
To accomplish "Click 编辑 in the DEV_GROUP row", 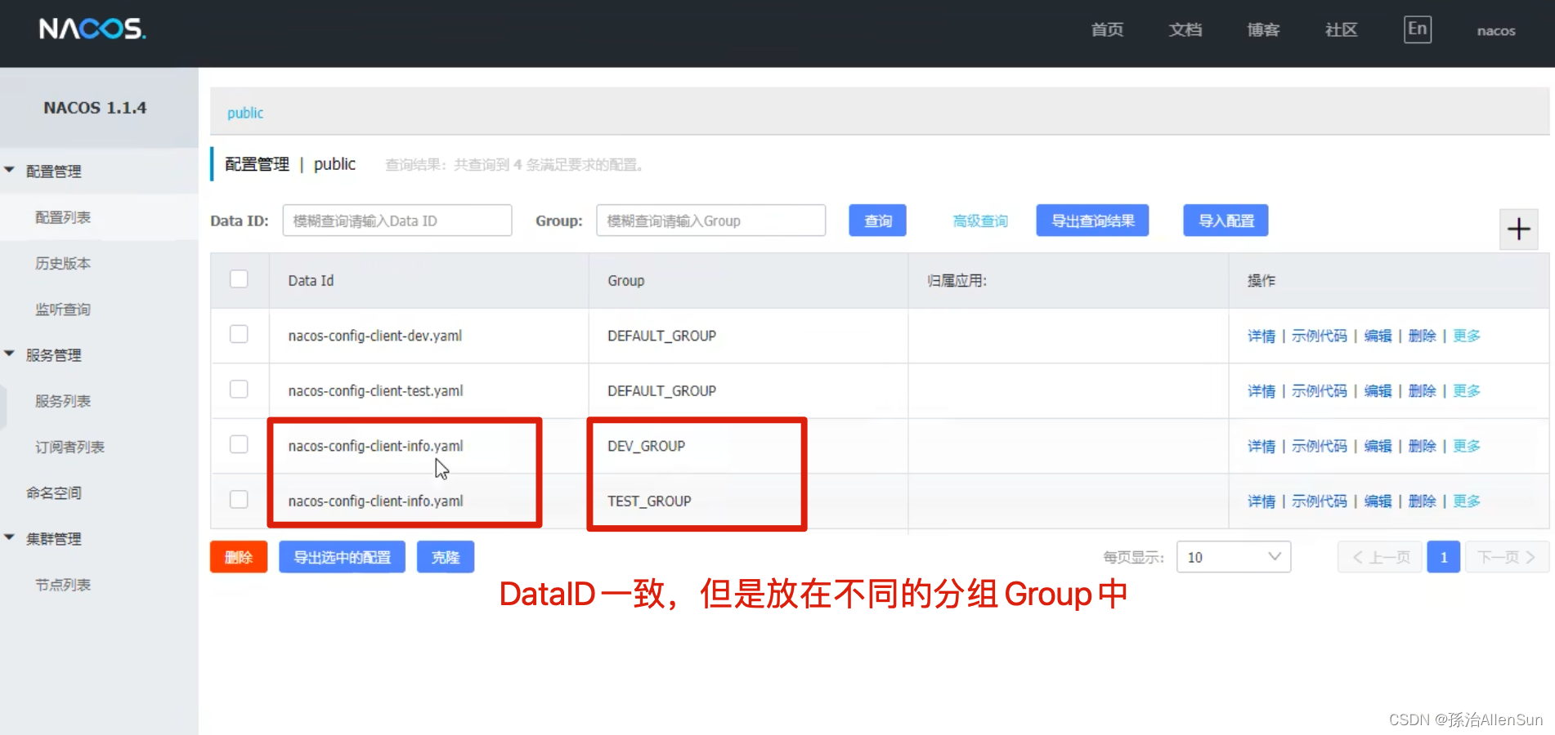I will coord(1378,446).
